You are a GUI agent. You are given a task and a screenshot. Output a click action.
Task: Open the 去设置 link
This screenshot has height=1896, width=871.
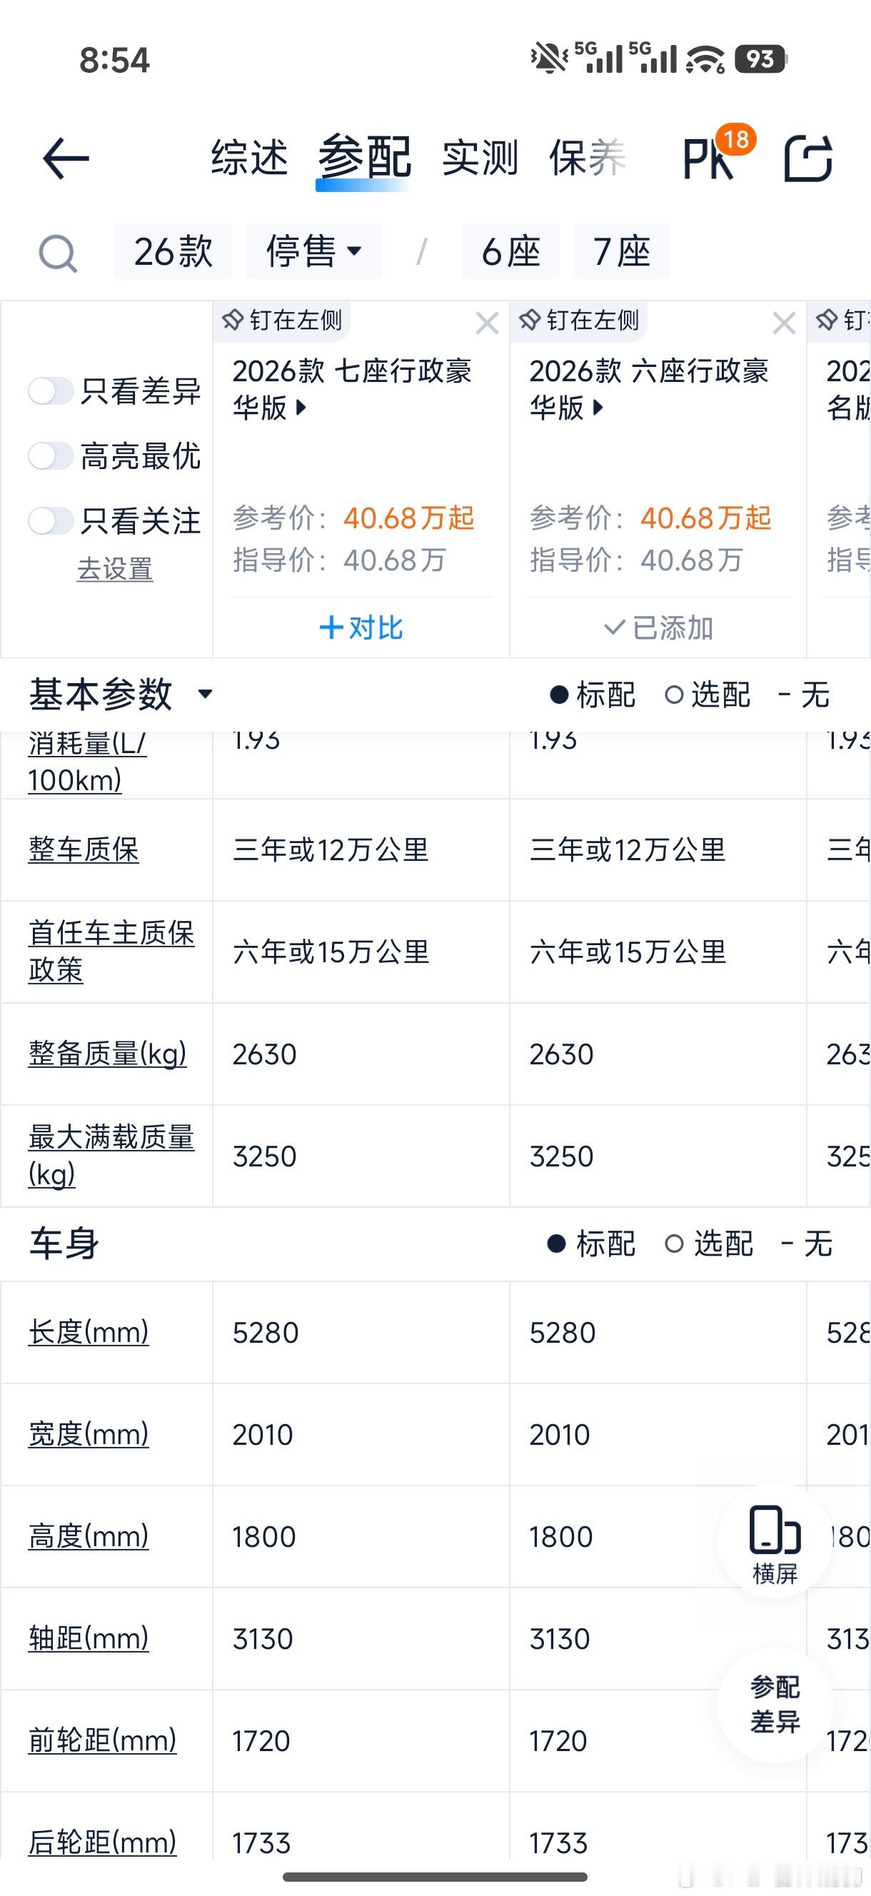pyautogui.click(x=115, y=569)
